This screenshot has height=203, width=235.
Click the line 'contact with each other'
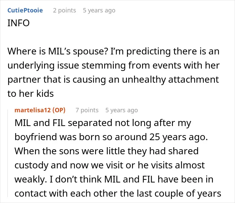(x=118, y=194)
